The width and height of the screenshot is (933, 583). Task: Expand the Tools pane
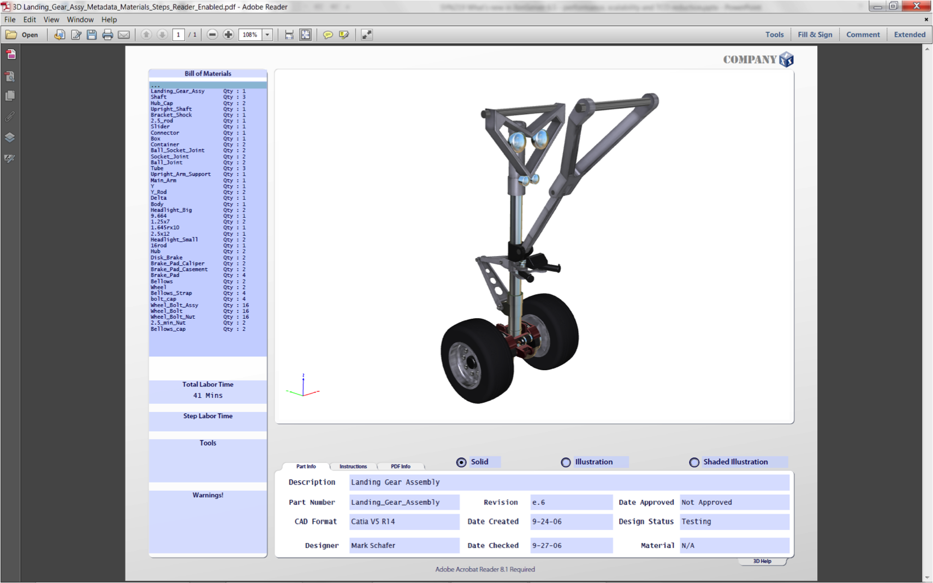point(774,34)
